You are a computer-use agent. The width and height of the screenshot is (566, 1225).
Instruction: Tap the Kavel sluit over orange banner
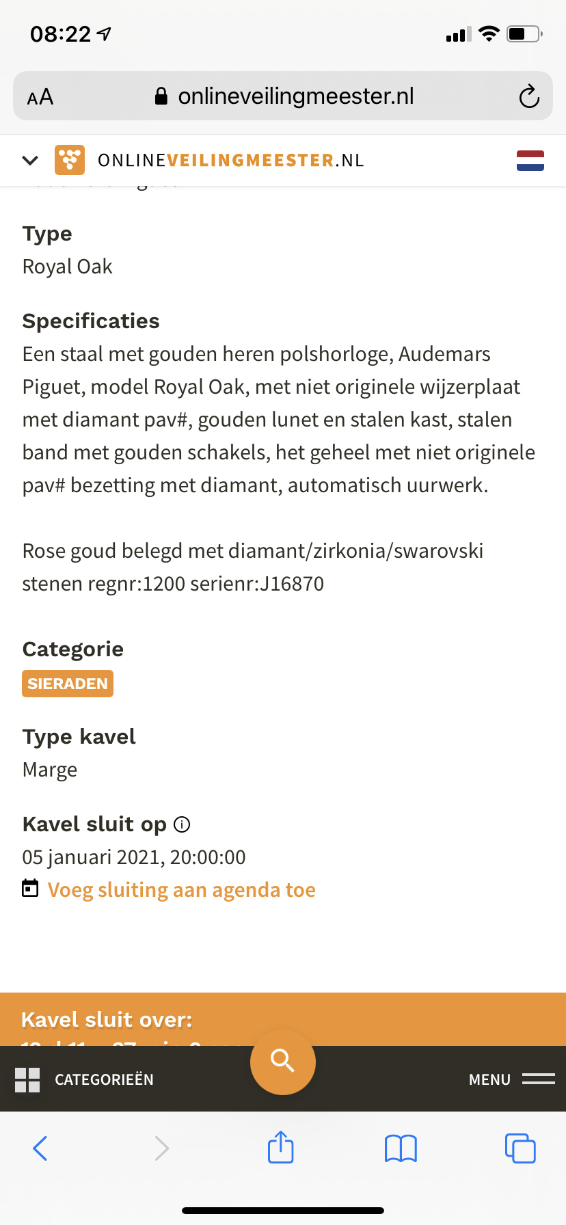(x=283, y=1019)
